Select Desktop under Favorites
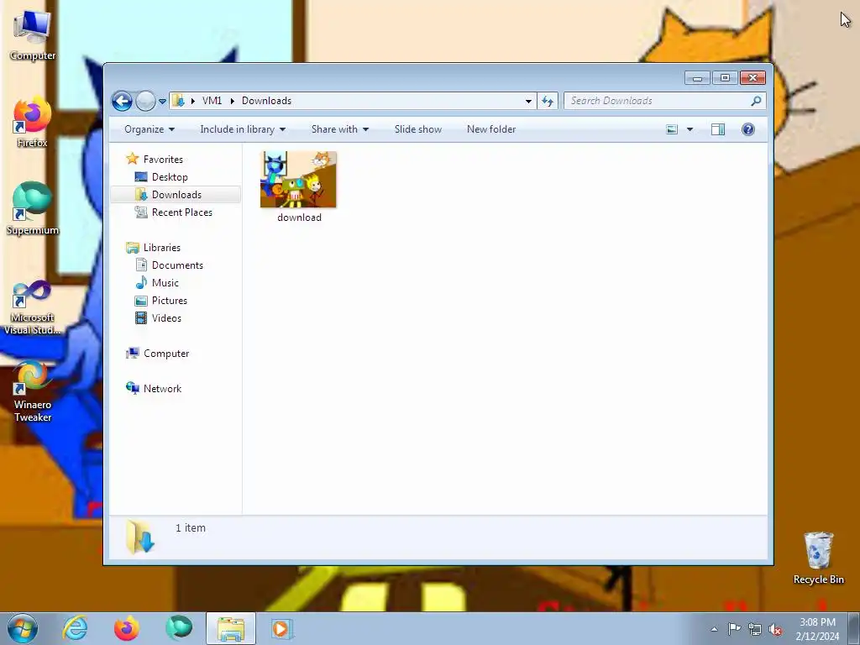 pos(170,177)
